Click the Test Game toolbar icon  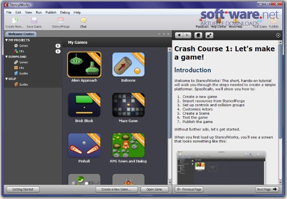(260, 21)
